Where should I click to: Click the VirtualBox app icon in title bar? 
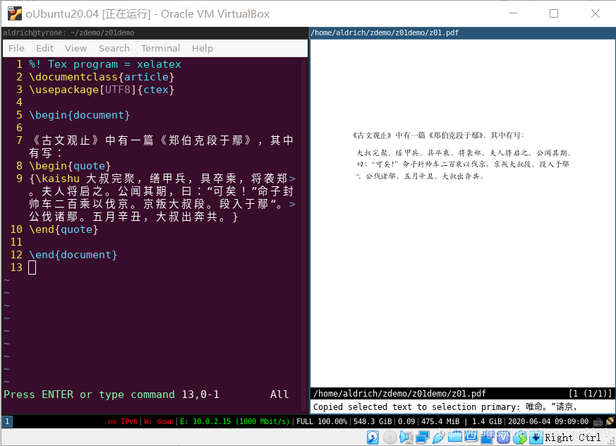(15, 13)
